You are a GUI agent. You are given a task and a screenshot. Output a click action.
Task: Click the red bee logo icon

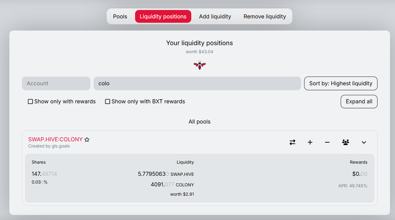[x=200, y=65]
